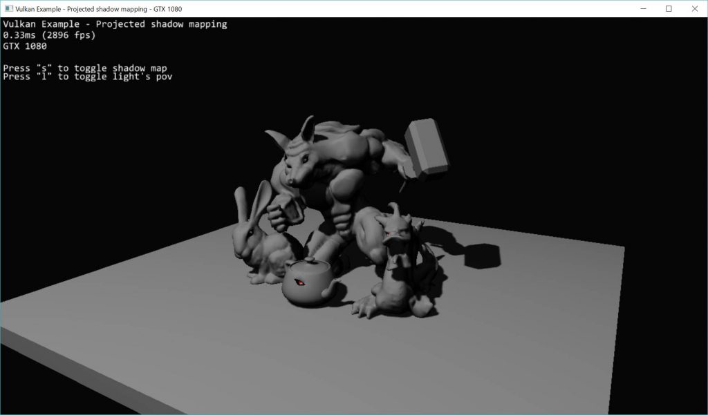Image resolution: width=708 pixels, height=415 pixels.
Task: Click the 'Press "l" to toggle light's pov' hint
Action: [88, 77]
